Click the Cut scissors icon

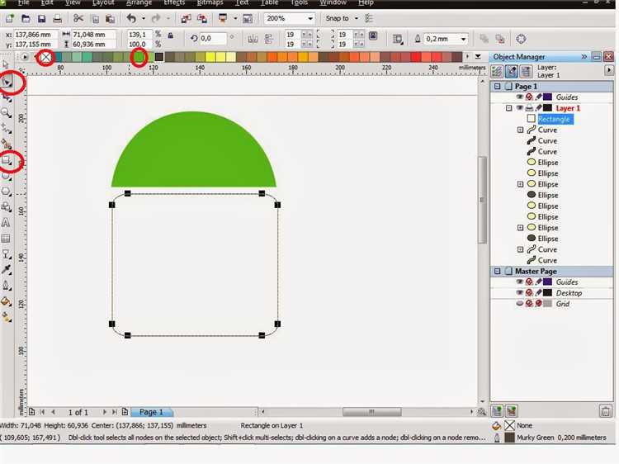tap(78, 18)
